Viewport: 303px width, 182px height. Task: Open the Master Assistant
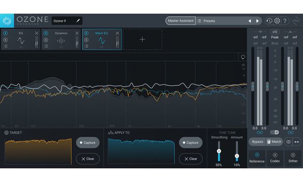(180, 21)
